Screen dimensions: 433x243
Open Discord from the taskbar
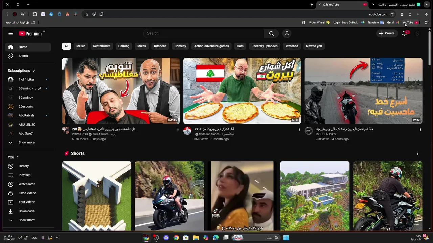(x=166, y=238)
